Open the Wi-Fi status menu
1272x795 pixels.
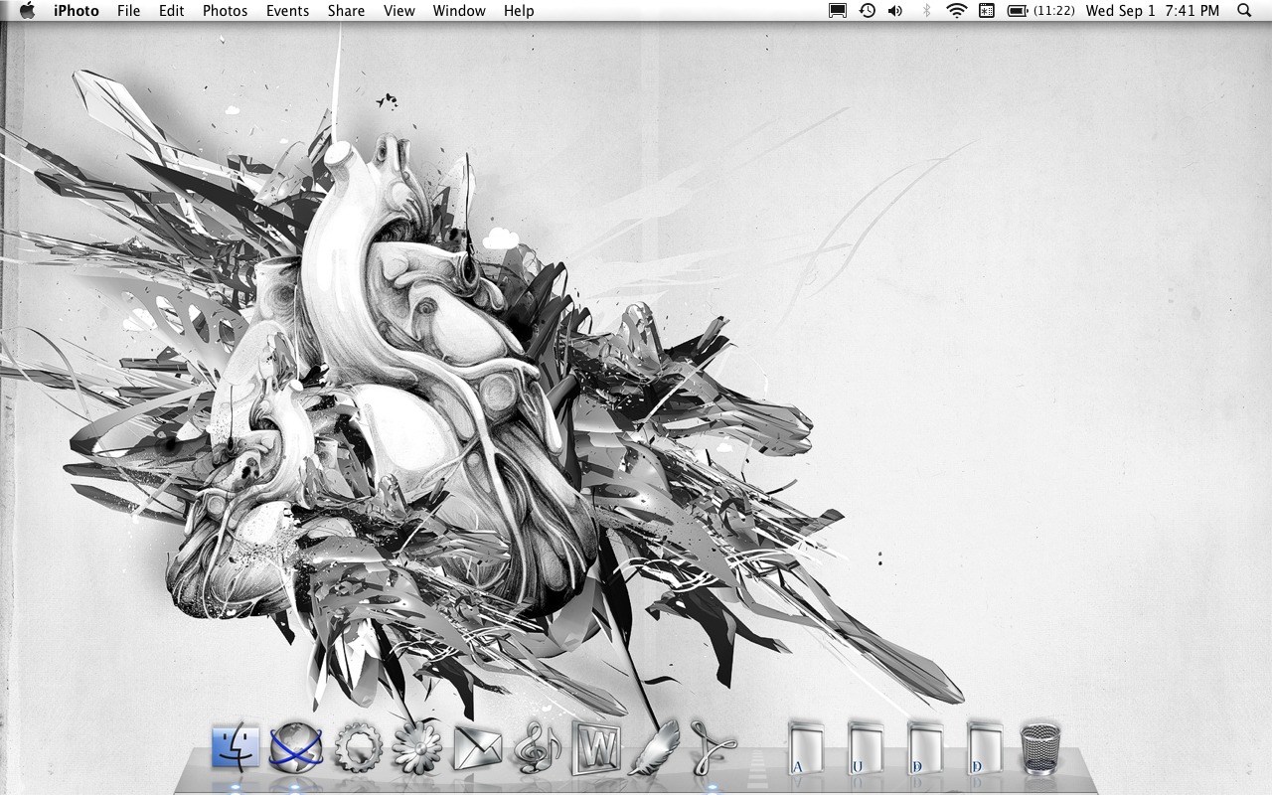tap(957, 11)
